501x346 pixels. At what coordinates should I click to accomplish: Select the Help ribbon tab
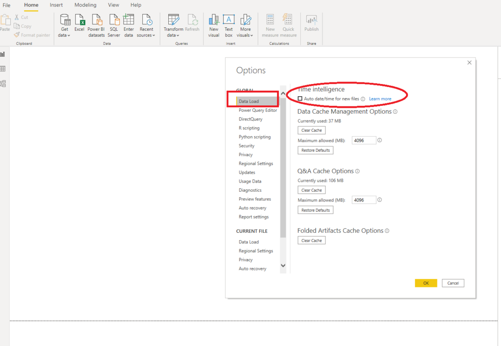[136, 5]
